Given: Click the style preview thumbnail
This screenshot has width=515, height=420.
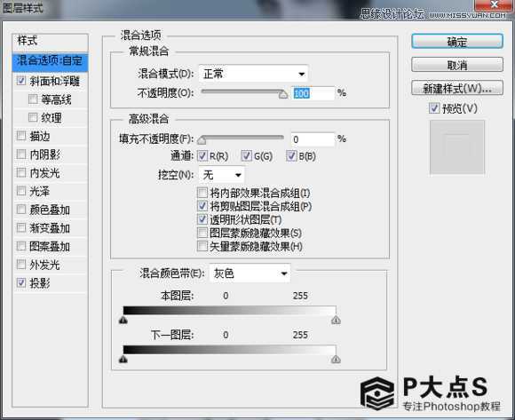Looking at the screenshot, I should click(457, 147).
